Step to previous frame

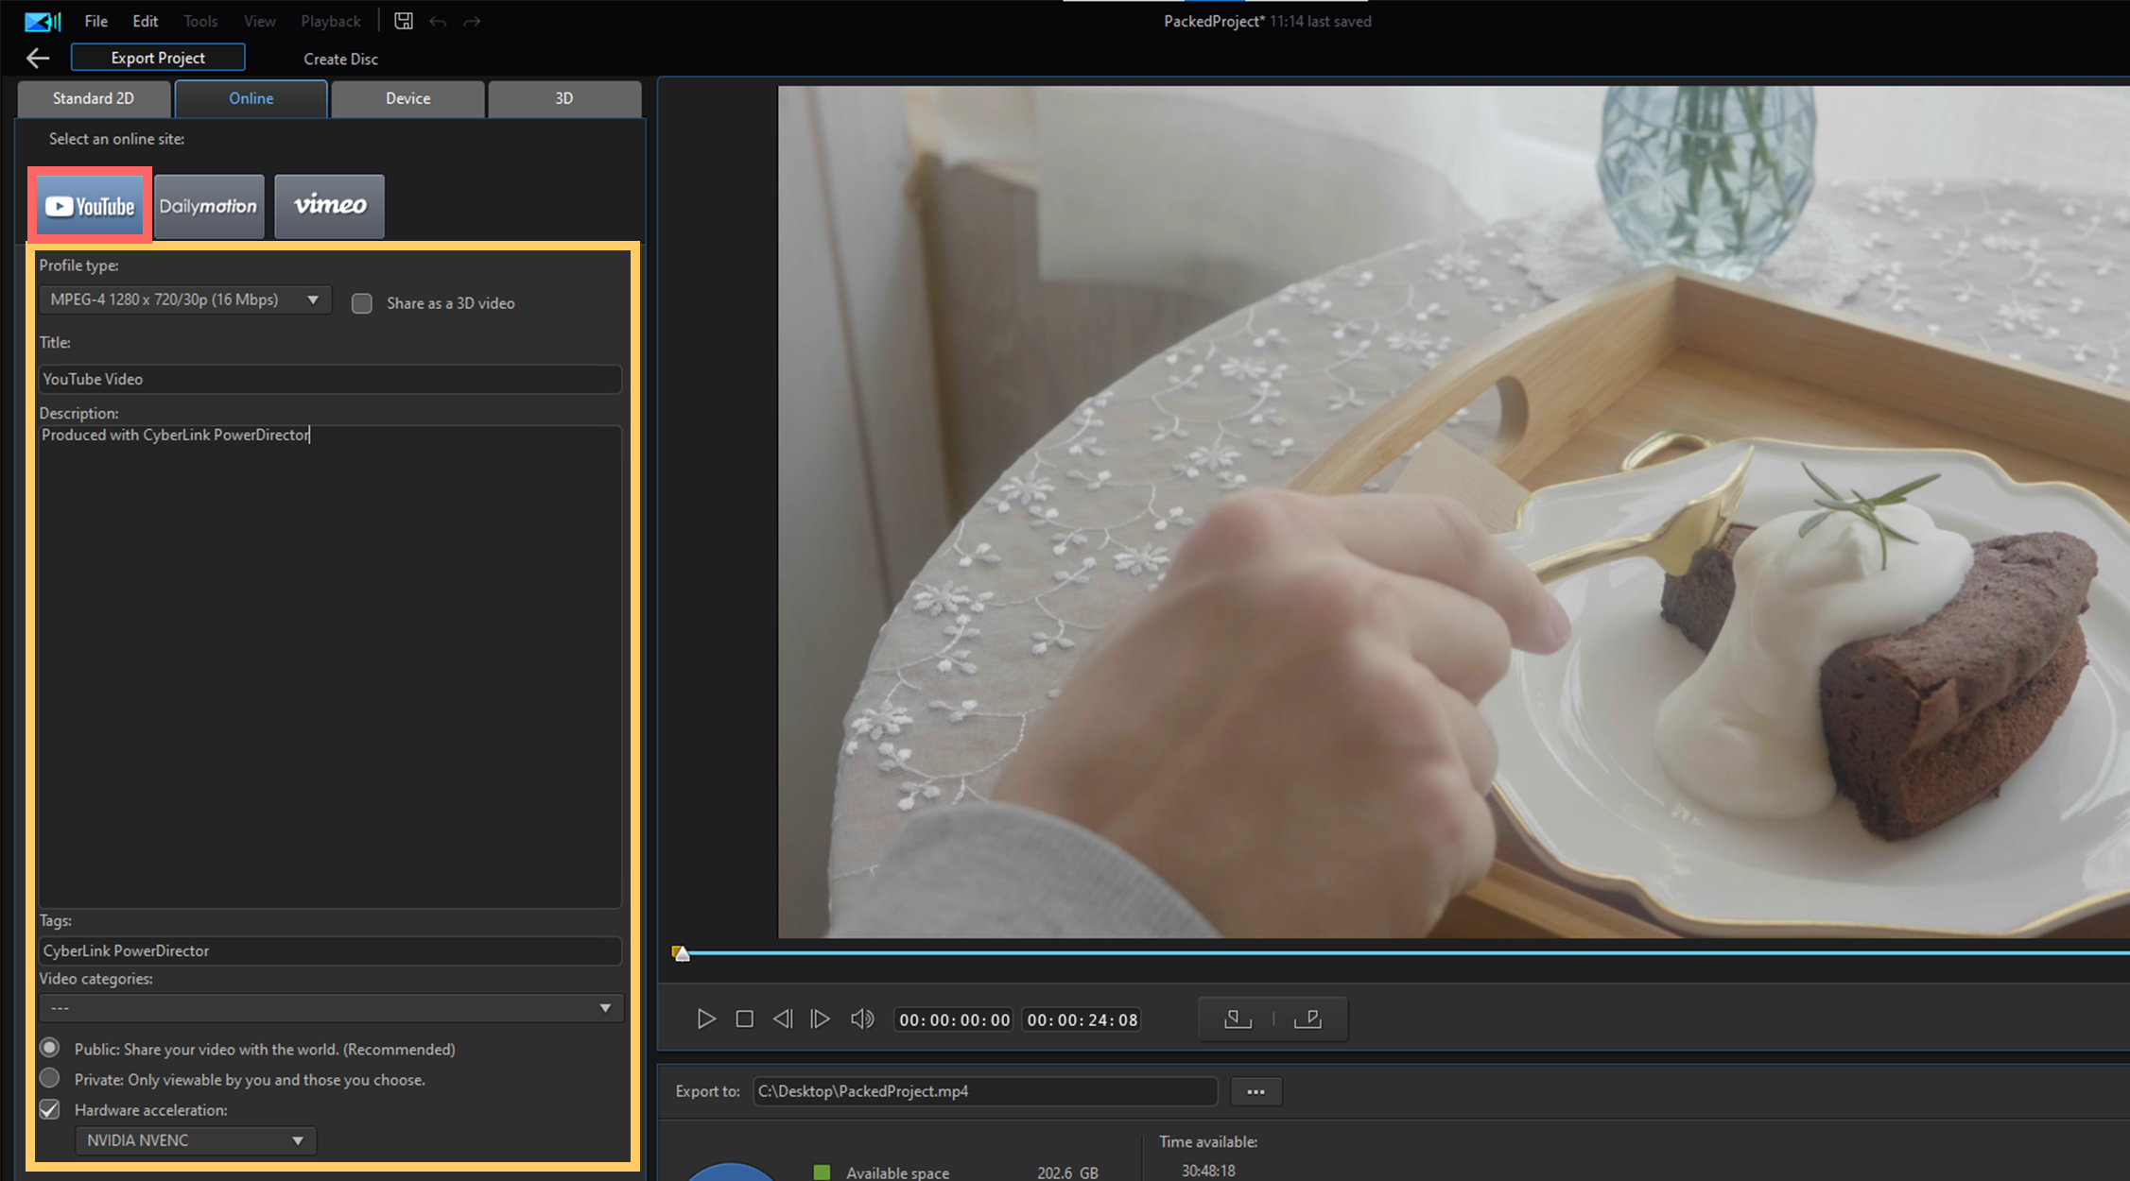tap(783, 1018)
